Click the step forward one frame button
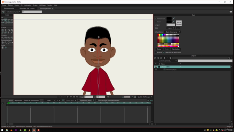Image resolution: width=234 pixels, height=132 pixels. click(71, 97)
